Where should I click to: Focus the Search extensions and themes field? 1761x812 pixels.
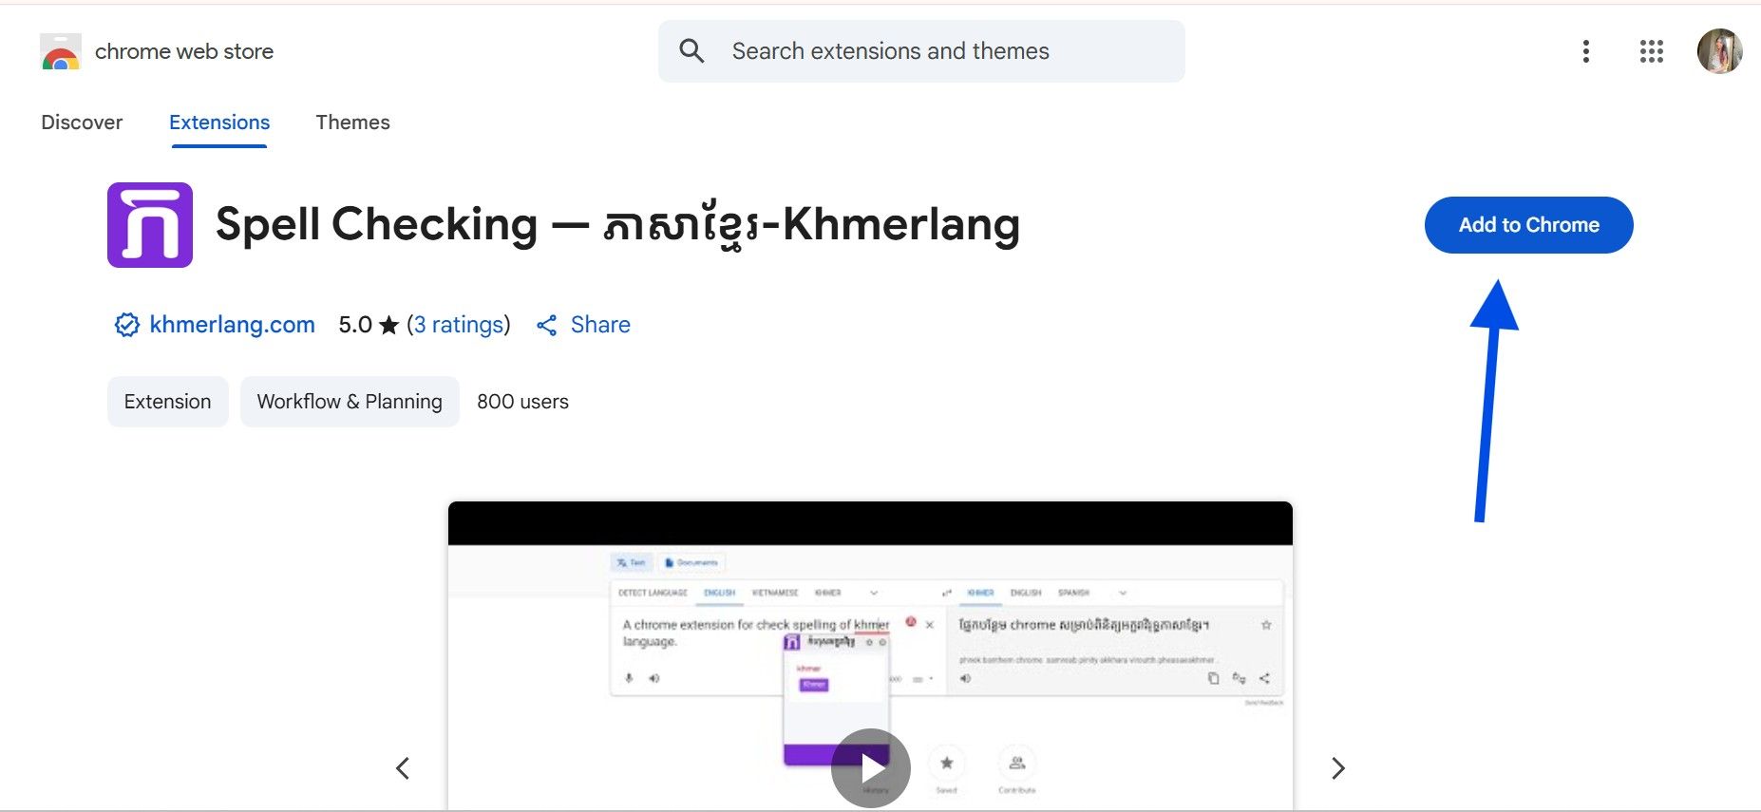pos(921,51)
